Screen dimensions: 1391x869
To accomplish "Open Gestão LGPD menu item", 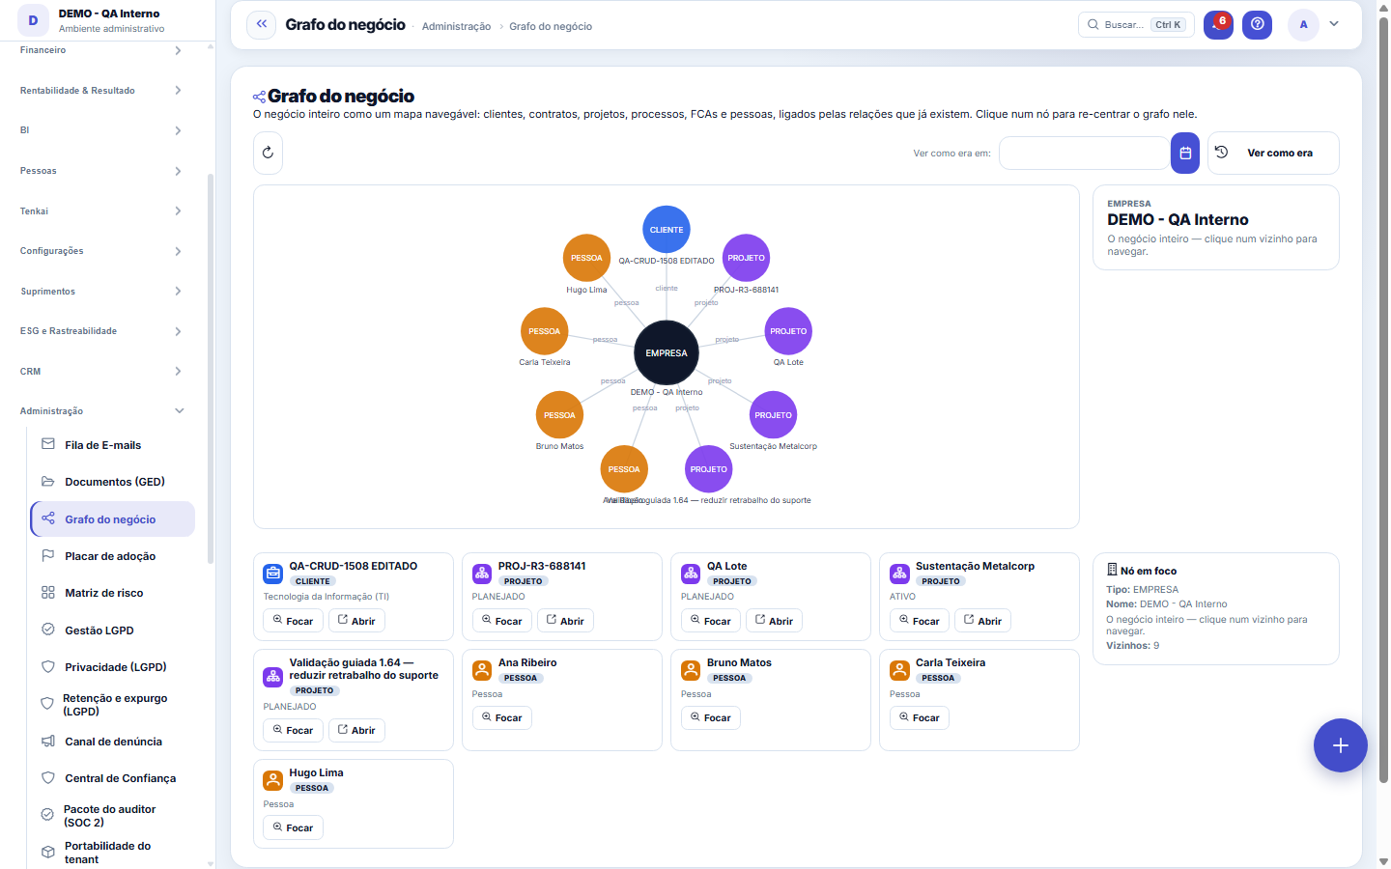I will (x=113, y=631).
